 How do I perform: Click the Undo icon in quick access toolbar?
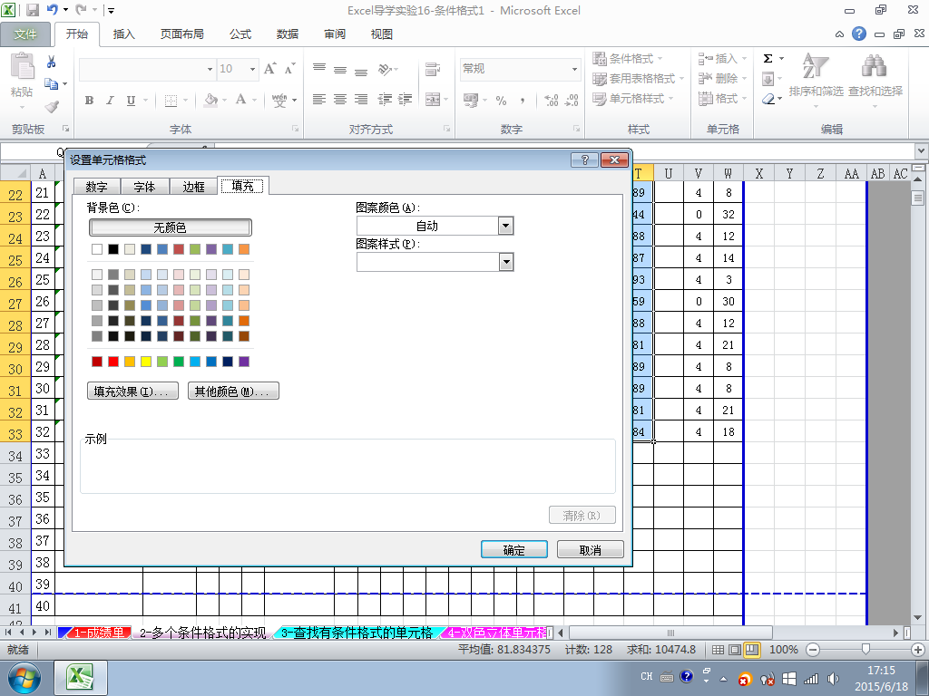[52, 10]
